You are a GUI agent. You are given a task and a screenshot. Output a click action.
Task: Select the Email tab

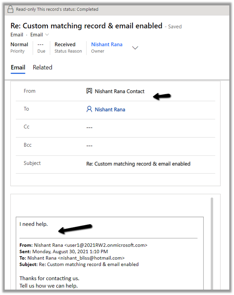point(18,67)
